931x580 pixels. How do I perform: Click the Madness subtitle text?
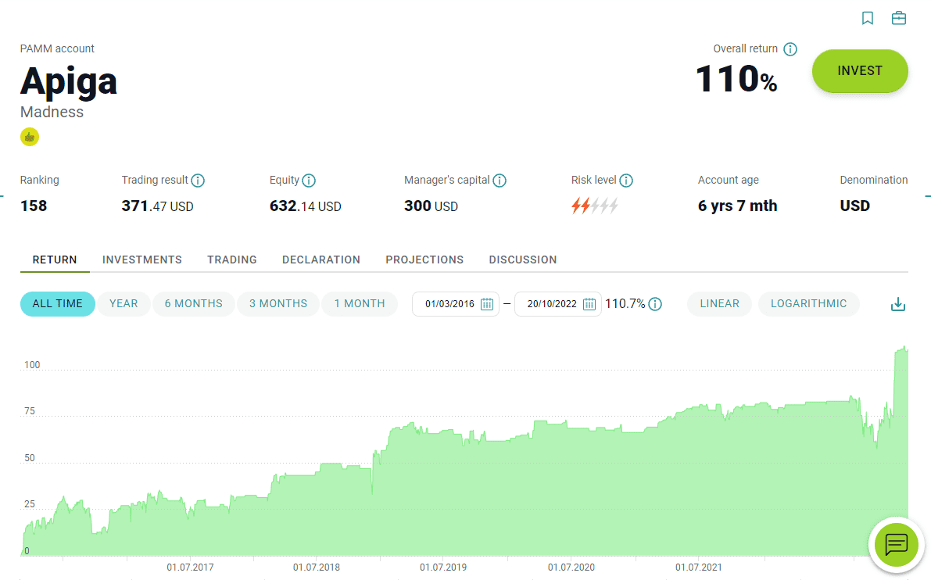(52, 113)
